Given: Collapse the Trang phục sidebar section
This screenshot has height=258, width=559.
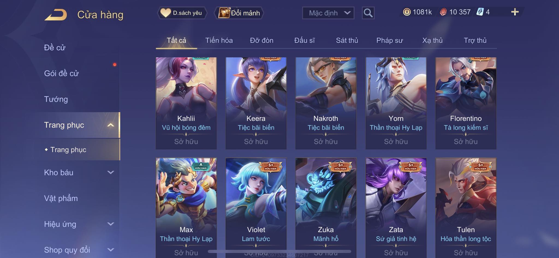Looking at the screenshot, I should click(x=111, y=125).
